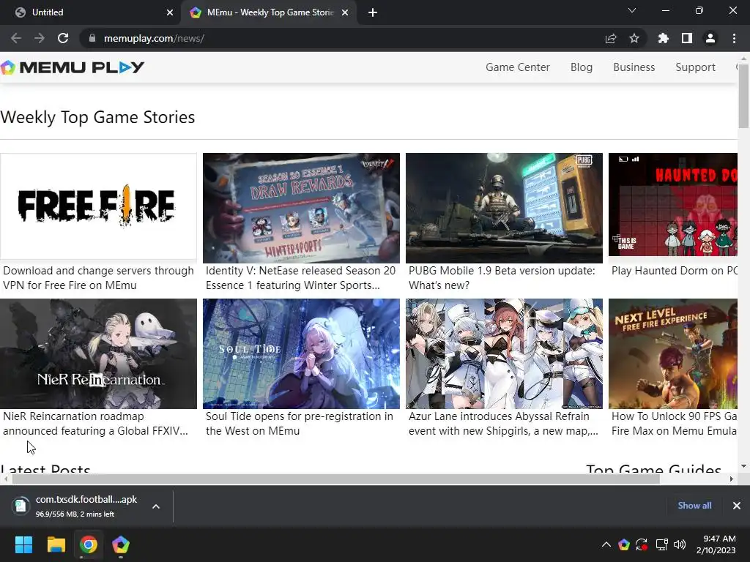Click the browser forward arrow
The height and width of the screenshot is (562, 750).
40,38
